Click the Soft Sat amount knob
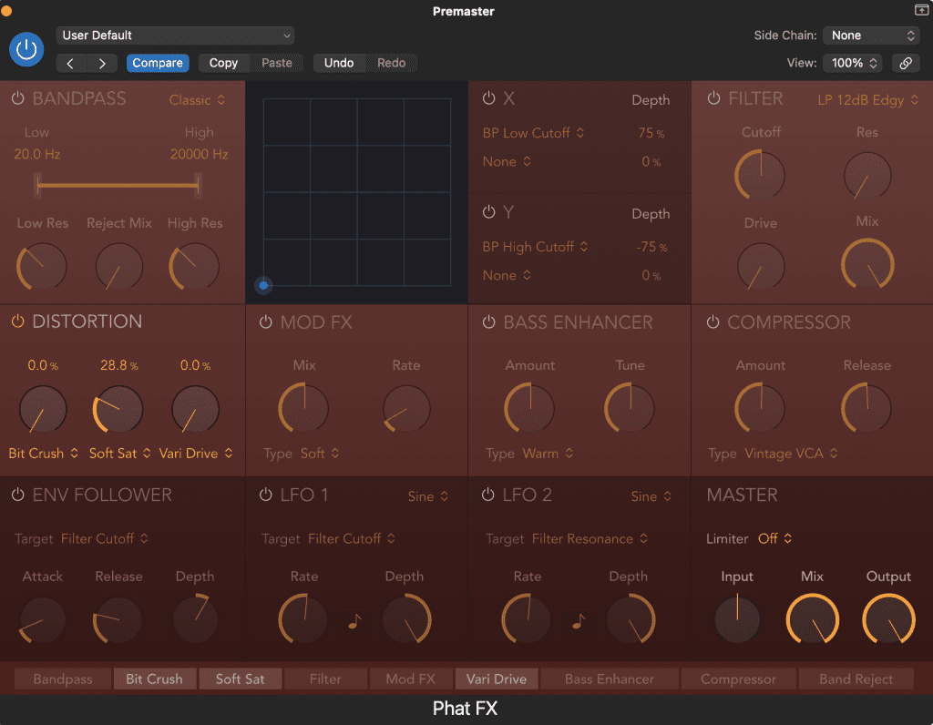Viewport: 933px width, 725px height. click(x=118, y=409)
